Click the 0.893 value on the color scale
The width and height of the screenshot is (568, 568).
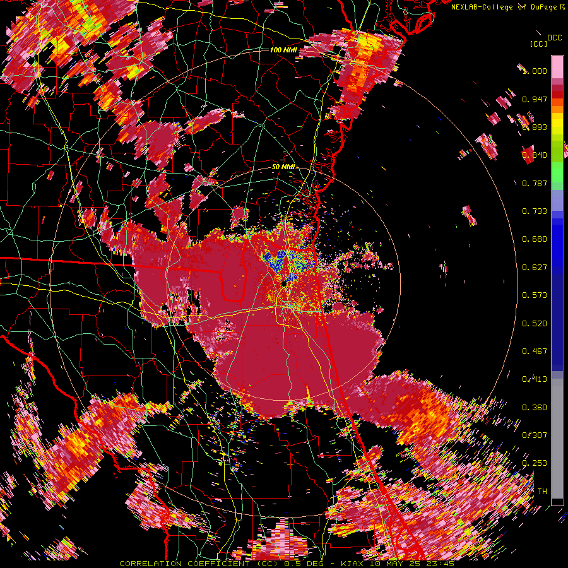pyautogui.click(x=535, y=127)
